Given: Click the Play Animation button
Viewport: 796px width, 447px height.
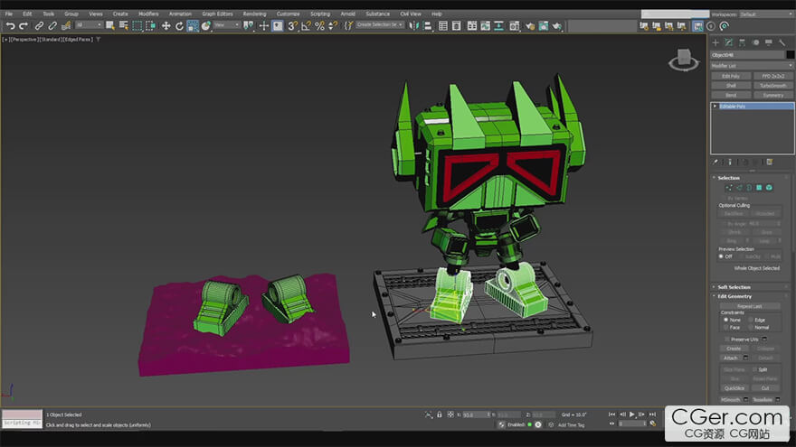Looking at the screenshot, I should point(632,414).
